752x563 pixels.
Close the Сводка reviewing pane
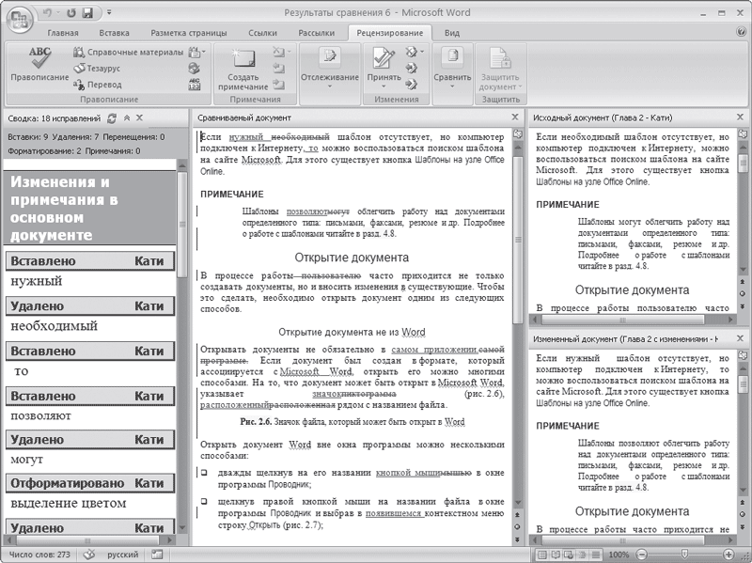point(139,117)
